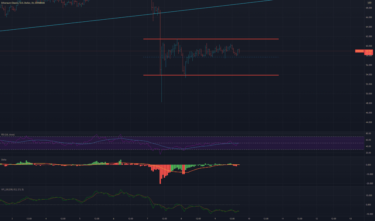Image resolution: width=375 pixels, height=221 pixels.
Task: Click the 66.000 price axis label
Action: coord(369,17)
